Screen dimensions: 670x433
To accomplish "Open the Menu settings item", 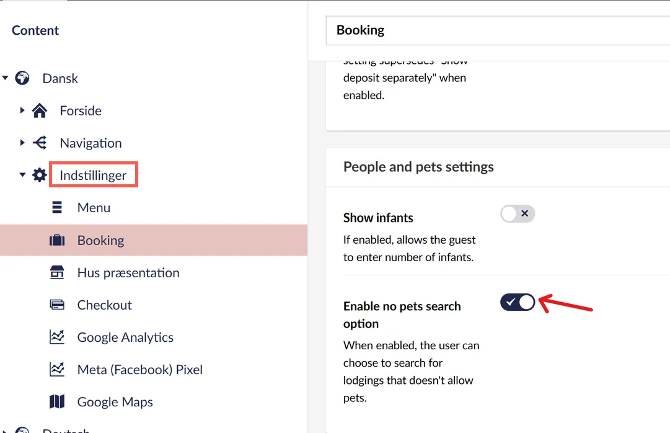I will coord(94,208).
